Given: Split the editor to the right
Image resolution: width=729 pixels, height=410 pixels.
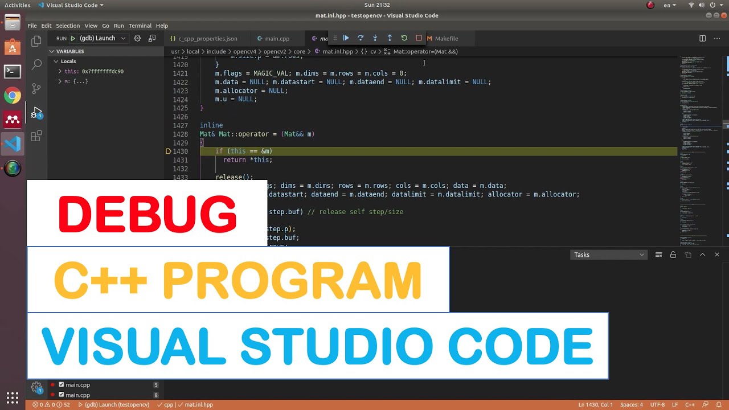Looking at the screenshot, I should 702,38.
